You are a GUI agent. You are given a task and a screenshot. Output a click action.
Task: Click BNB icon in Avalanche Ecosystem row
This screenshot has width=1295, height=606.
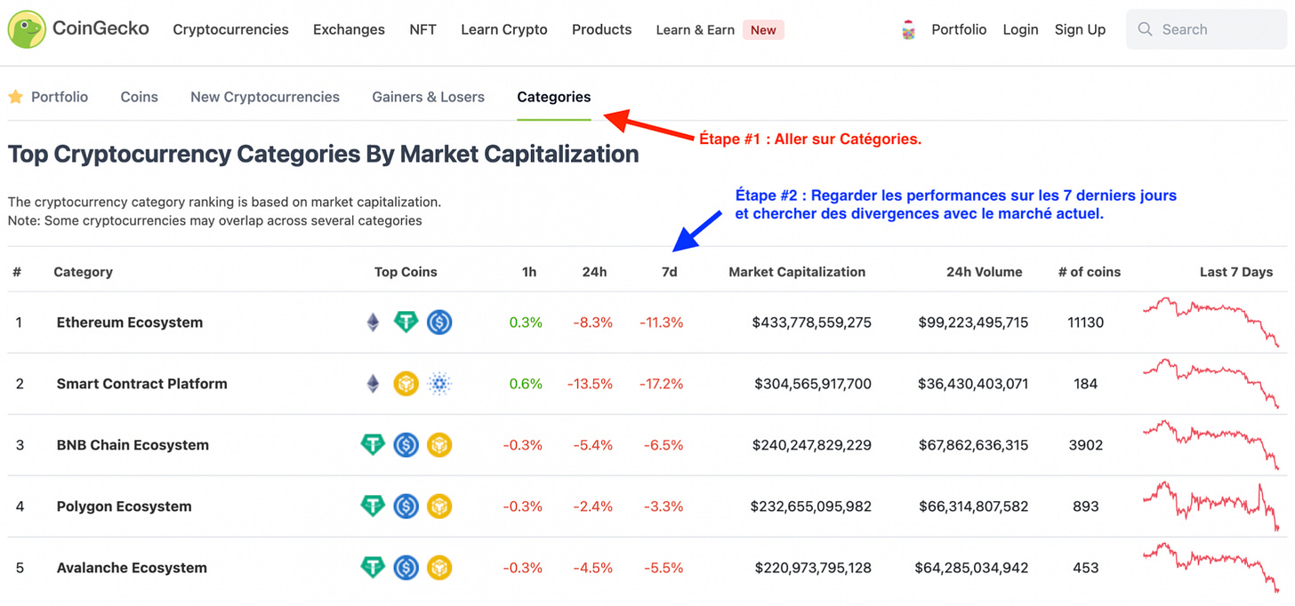click(x=439, y=567)
